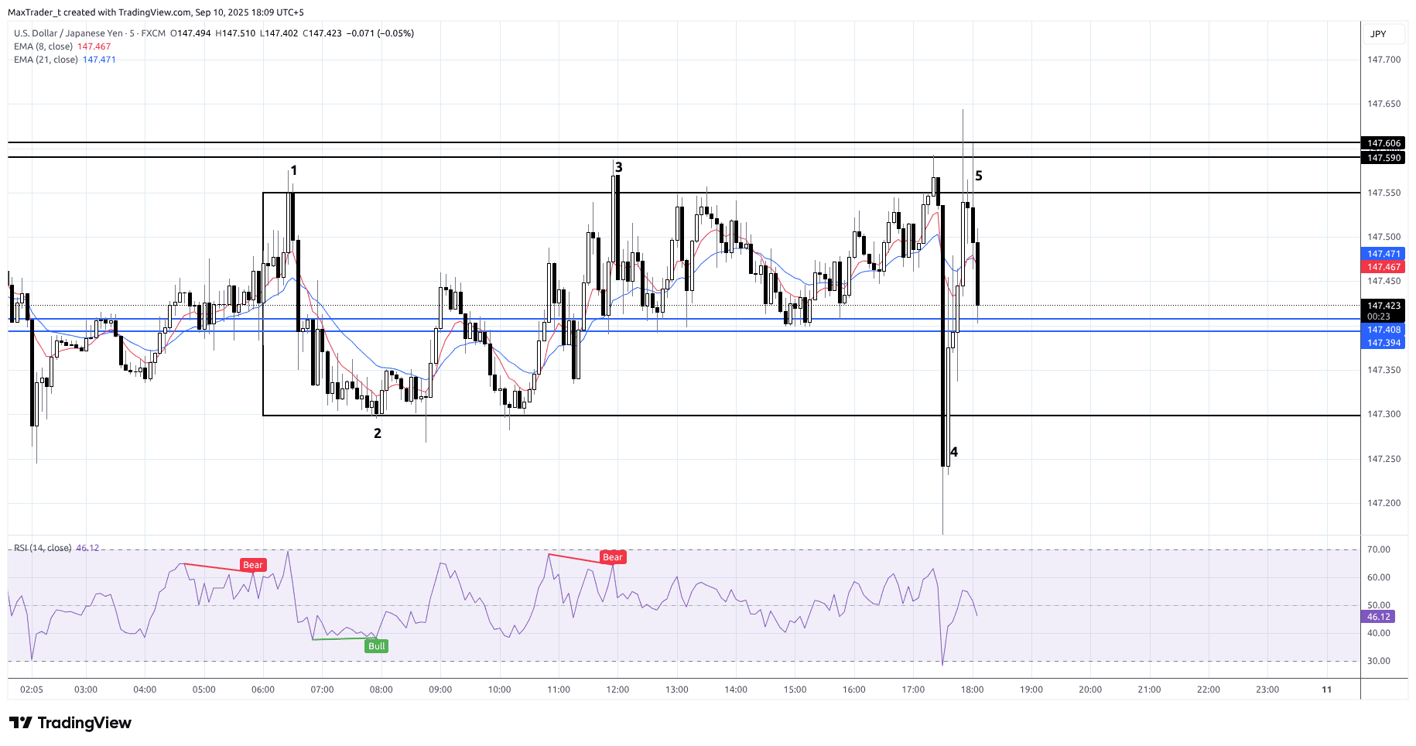Click the Bear label near 05:00 on RSI
The image size is (1416, 746).
(253, 565)
